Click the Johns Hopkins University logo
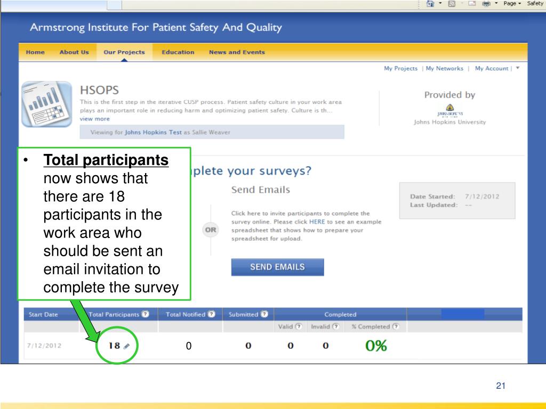546x409 pixels. pos(449,110)
